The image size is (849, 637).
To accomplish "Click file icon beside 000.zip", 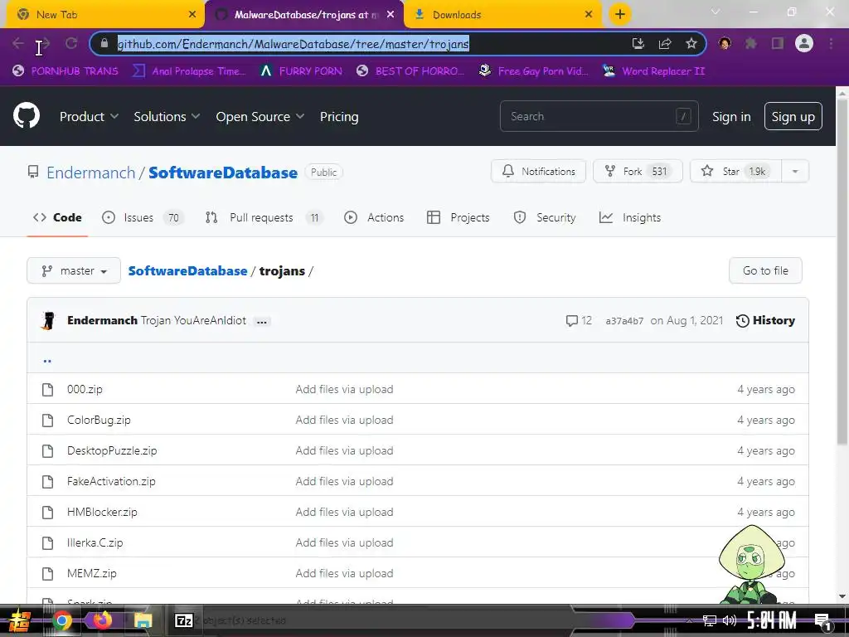I will tap(47, 390).
